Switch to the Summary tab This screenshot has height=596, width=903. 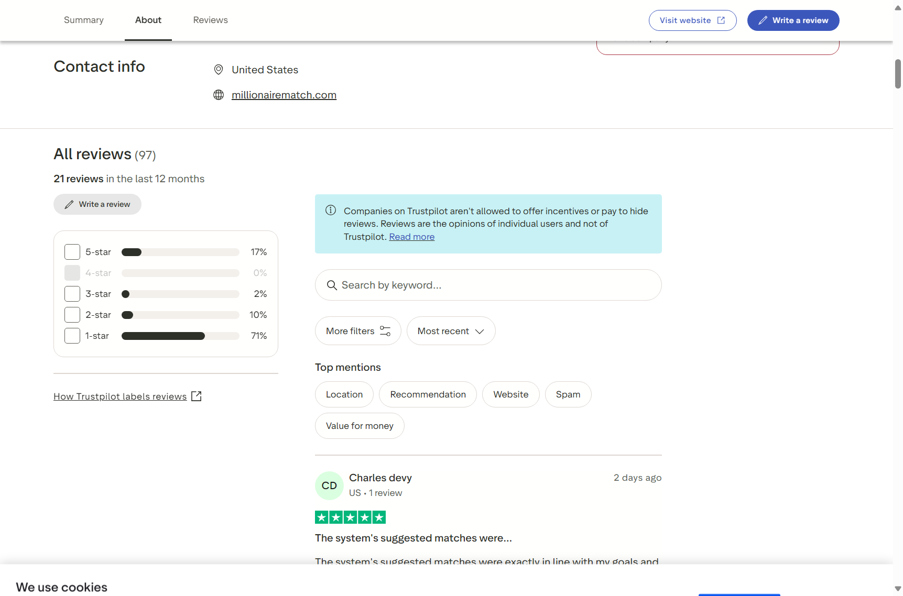coord(84,20)
